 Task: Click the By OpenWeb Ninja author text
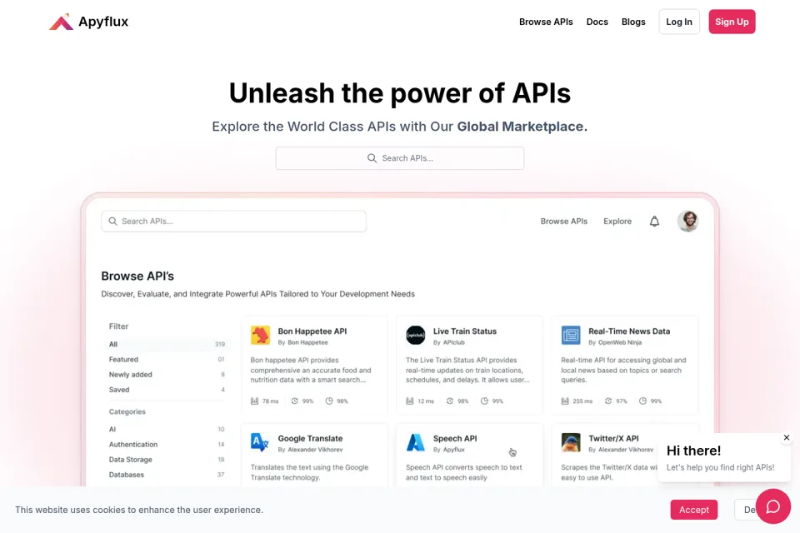click(x=615, y=343)
